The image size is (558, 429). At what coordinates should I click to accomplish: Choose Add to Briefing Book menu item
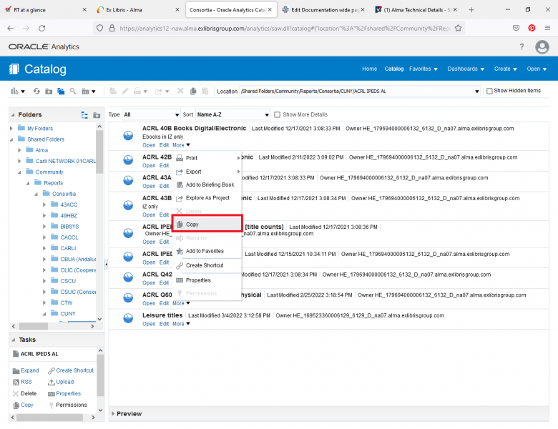207,184
